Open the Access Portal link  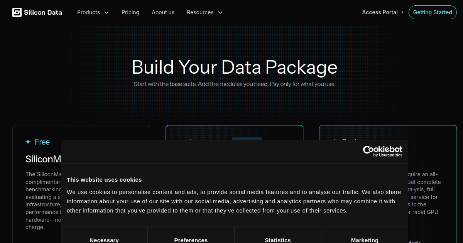[380, 12]
